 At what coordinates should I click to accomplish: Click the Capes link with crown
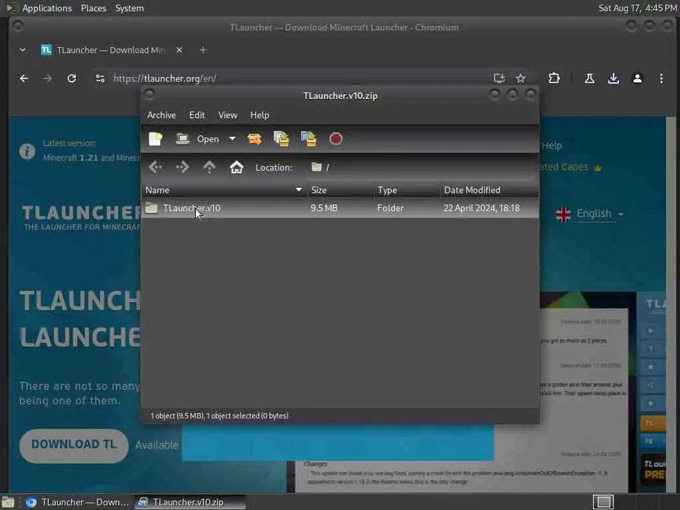pos(570,167)
